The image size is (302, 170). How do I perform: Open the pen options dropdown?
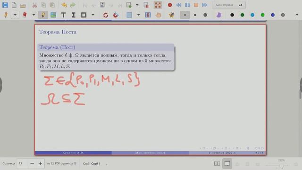coord(15,15)
